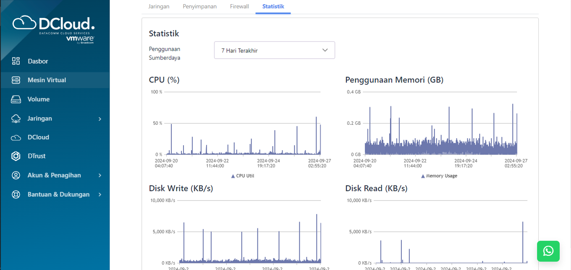Click the Jaringan tab at the top
The height and width of the screenshot is (270, 571).
[159, 6]
